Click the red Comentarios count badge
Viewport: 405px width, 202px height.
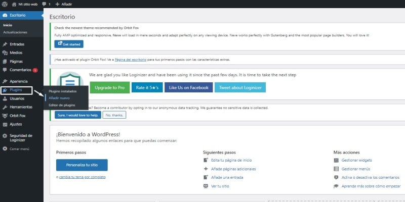pyautogui.click(x=35, y=70)
